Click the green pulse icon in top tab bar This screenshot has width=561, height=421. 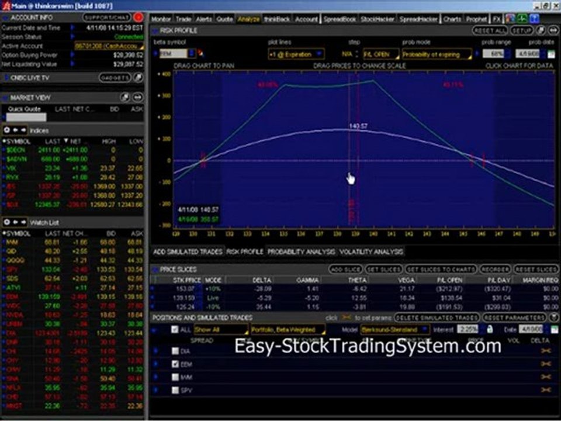[x=522, y=19]
